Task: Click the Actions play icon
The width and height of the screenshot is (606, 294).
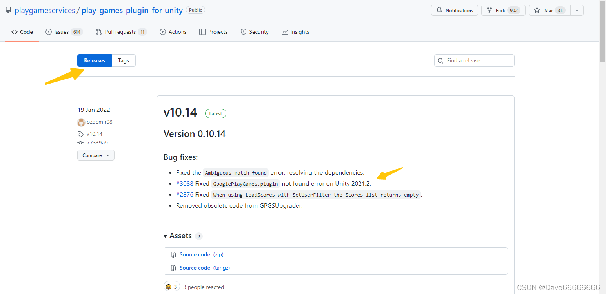Action: coord(163,32)
